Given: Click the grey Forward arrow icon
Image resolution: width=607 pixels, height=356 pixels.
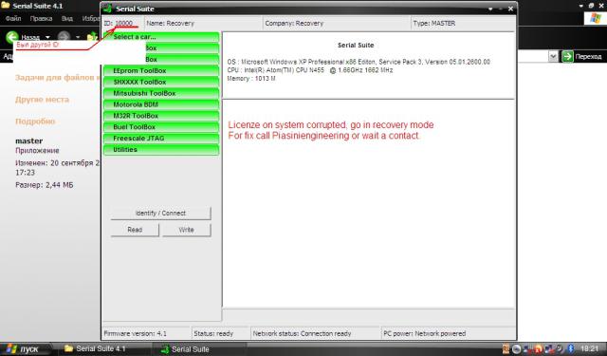Looking at the screenshot, I should [x=64, y=37].
